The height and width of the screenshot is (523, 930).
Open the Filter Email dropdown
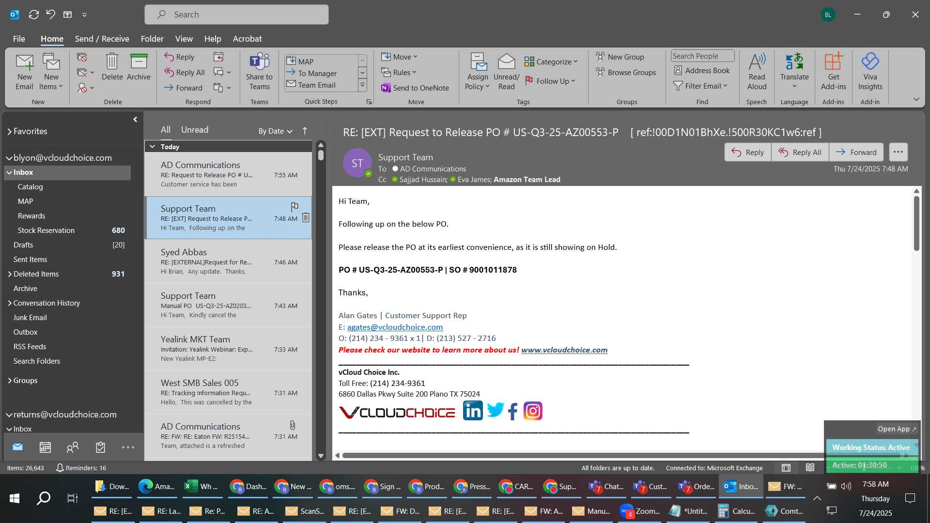click(700, 86)
